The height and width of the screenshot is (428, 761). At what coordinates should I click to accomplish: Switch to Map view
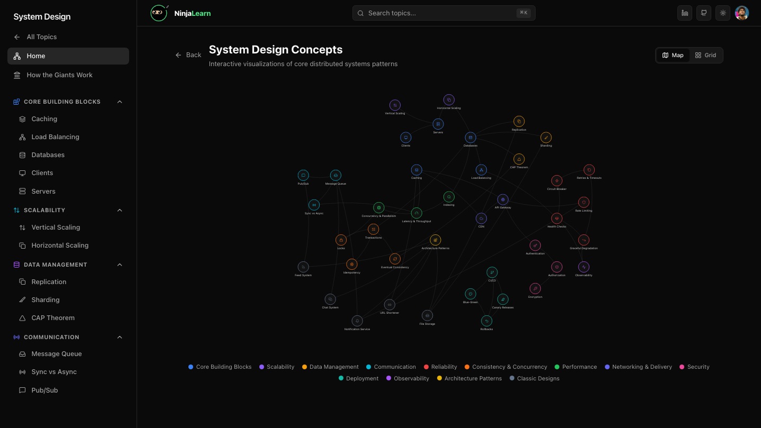pos(673,55)
